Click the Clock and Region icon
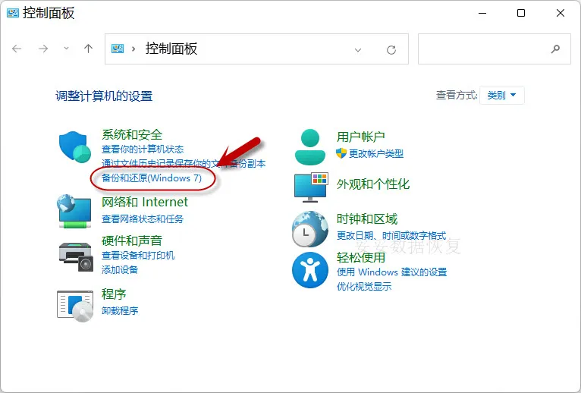 coord(309,227)
